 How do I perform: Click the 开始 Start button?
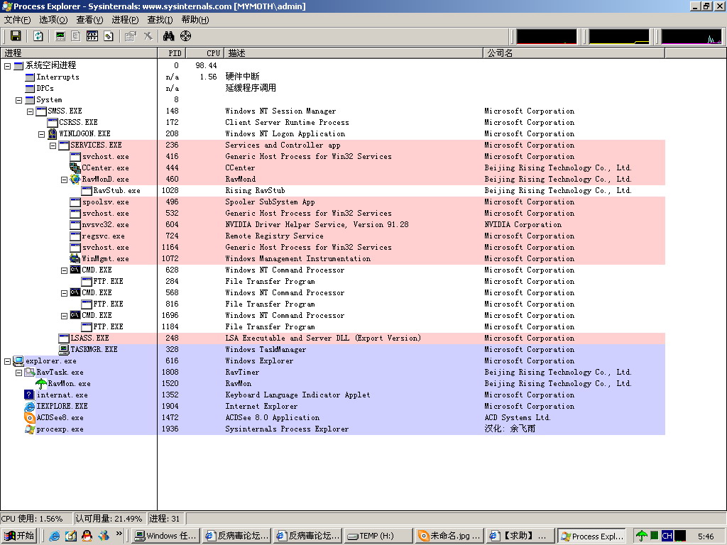tap(19, 536)
